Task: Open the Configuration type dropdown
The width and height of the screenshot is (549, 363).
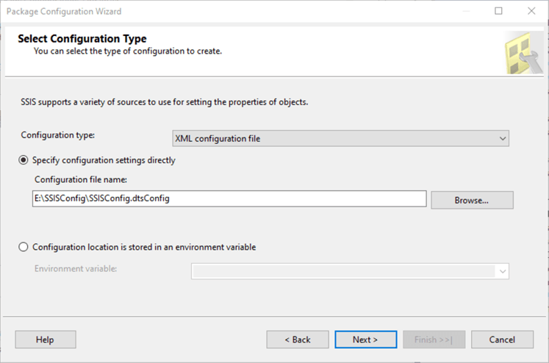Action: tap(341, 138)
